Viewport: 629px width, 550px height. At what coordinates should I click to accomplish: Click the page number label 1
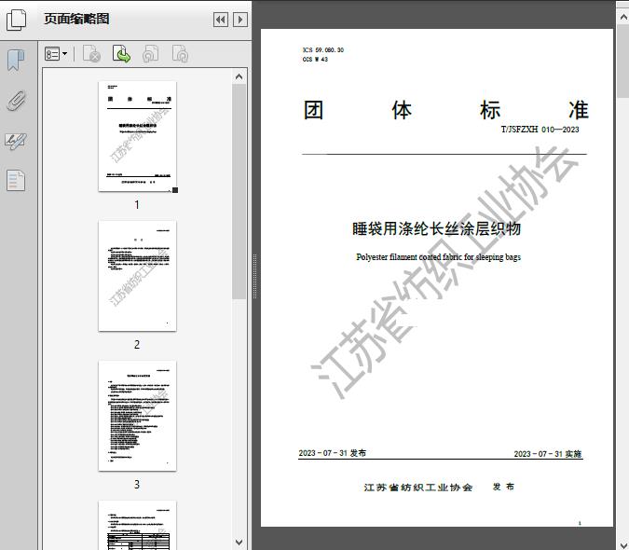coord(137,205)
